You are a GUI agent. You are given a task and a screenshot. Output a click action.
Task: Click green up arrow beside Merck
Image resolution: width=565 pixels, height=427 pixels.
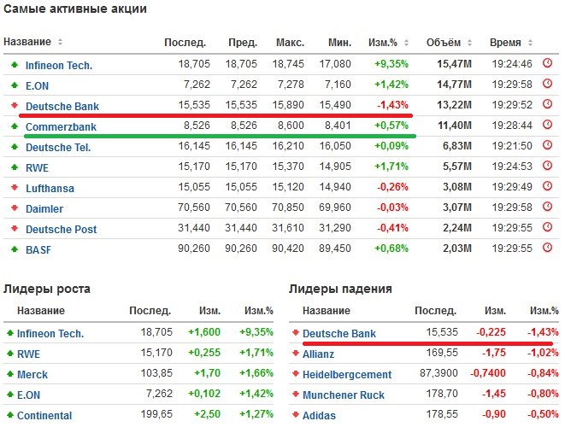click(10, 374)
